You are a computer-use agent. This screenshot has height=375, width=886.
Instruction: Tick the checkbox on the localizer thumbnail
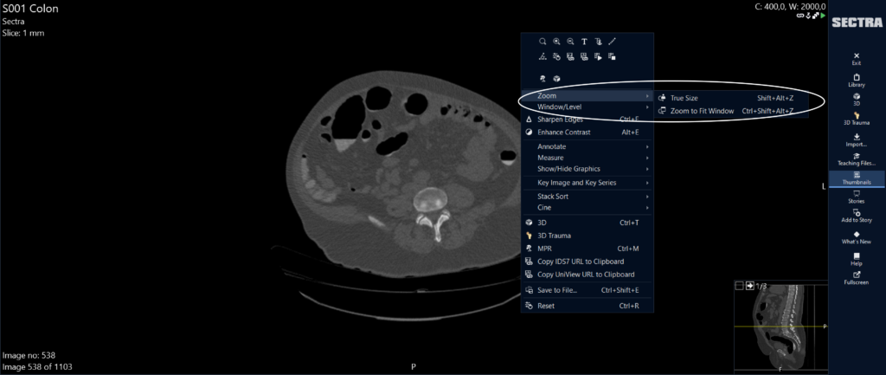click(x=739, y=286)
